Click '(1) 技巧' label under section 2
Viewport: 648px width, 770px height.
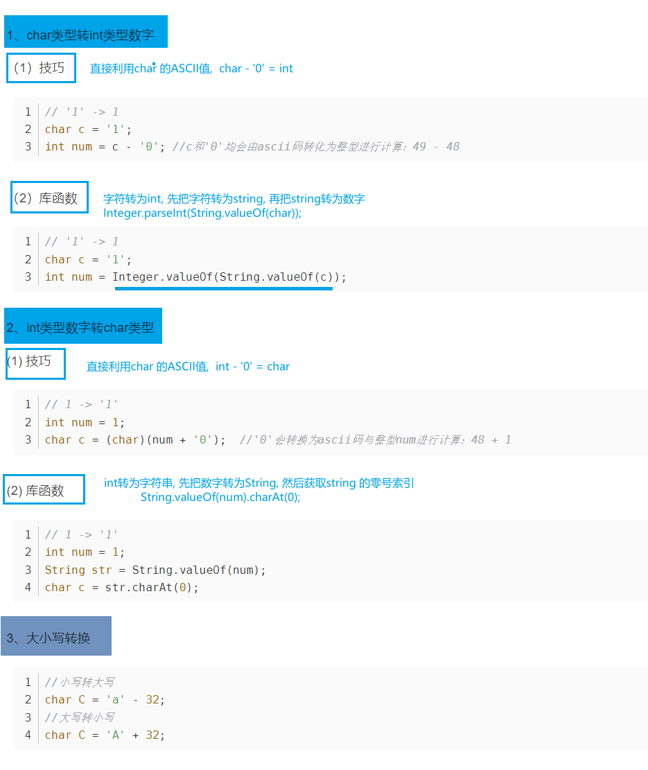pos(35,364)
